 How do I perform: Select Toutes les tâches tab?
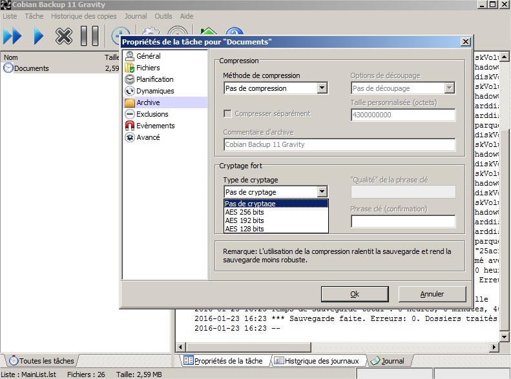click(42, 361)
